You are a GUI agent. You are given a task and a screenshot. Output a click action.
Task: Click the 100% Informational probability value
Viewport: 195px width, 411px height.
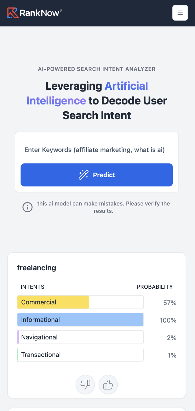tap(168, 320)
